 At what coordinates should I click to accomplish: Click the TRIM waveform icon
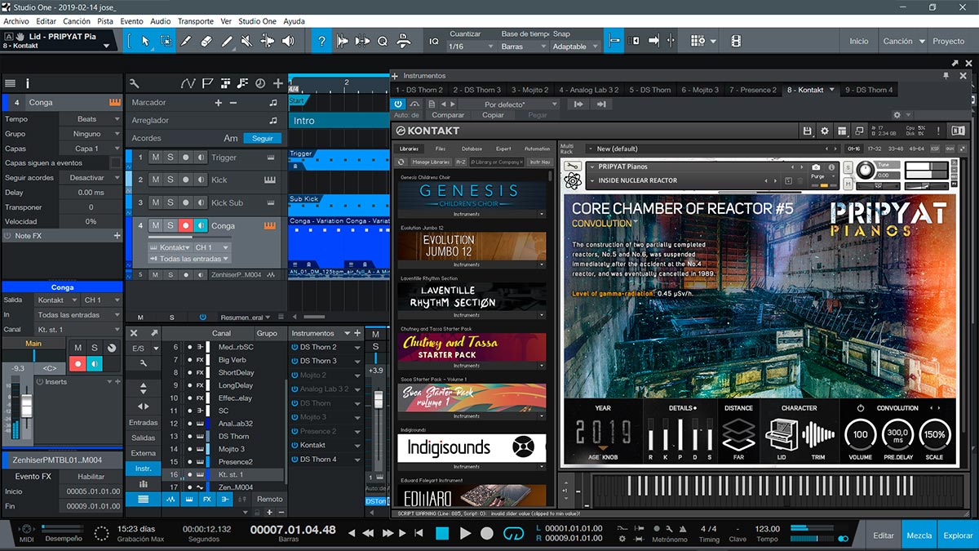click(817, 433)
